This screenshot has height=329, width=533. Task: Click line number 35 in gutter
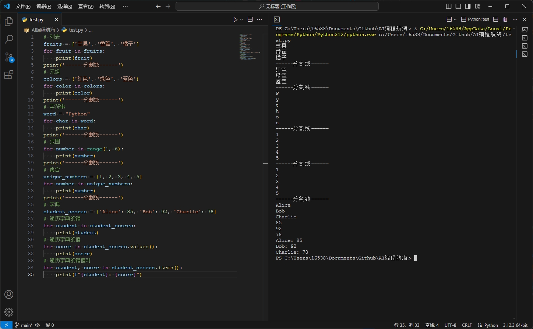pos(30,274)
